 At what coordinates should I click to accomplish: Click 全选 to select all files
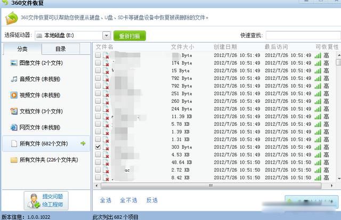[x=105, y=200]
